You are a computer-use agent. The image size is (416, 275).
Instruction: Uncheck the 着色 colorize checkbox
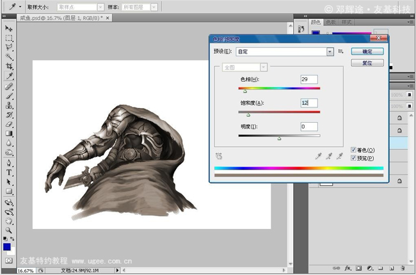coord(353,150)
